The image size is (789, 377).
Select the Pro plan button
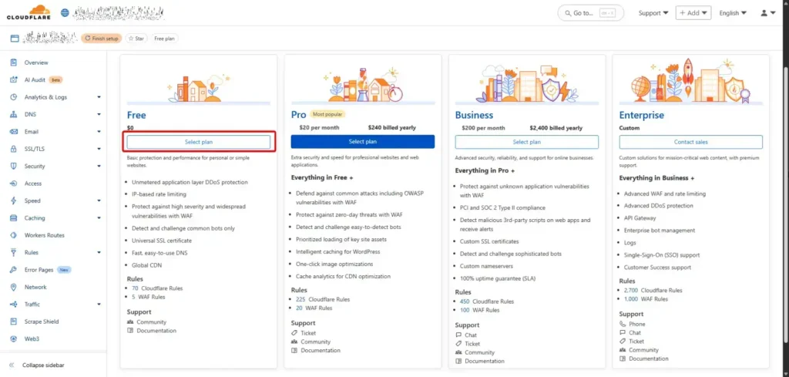point(362,141)
